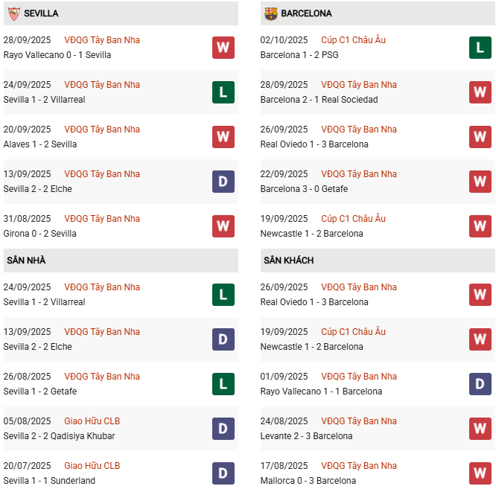The height and width of the screenshot is (489, 496).
Task: Click D badge for Rayo Vallecano 1-1 Barcelona
Action: point(480,384)
